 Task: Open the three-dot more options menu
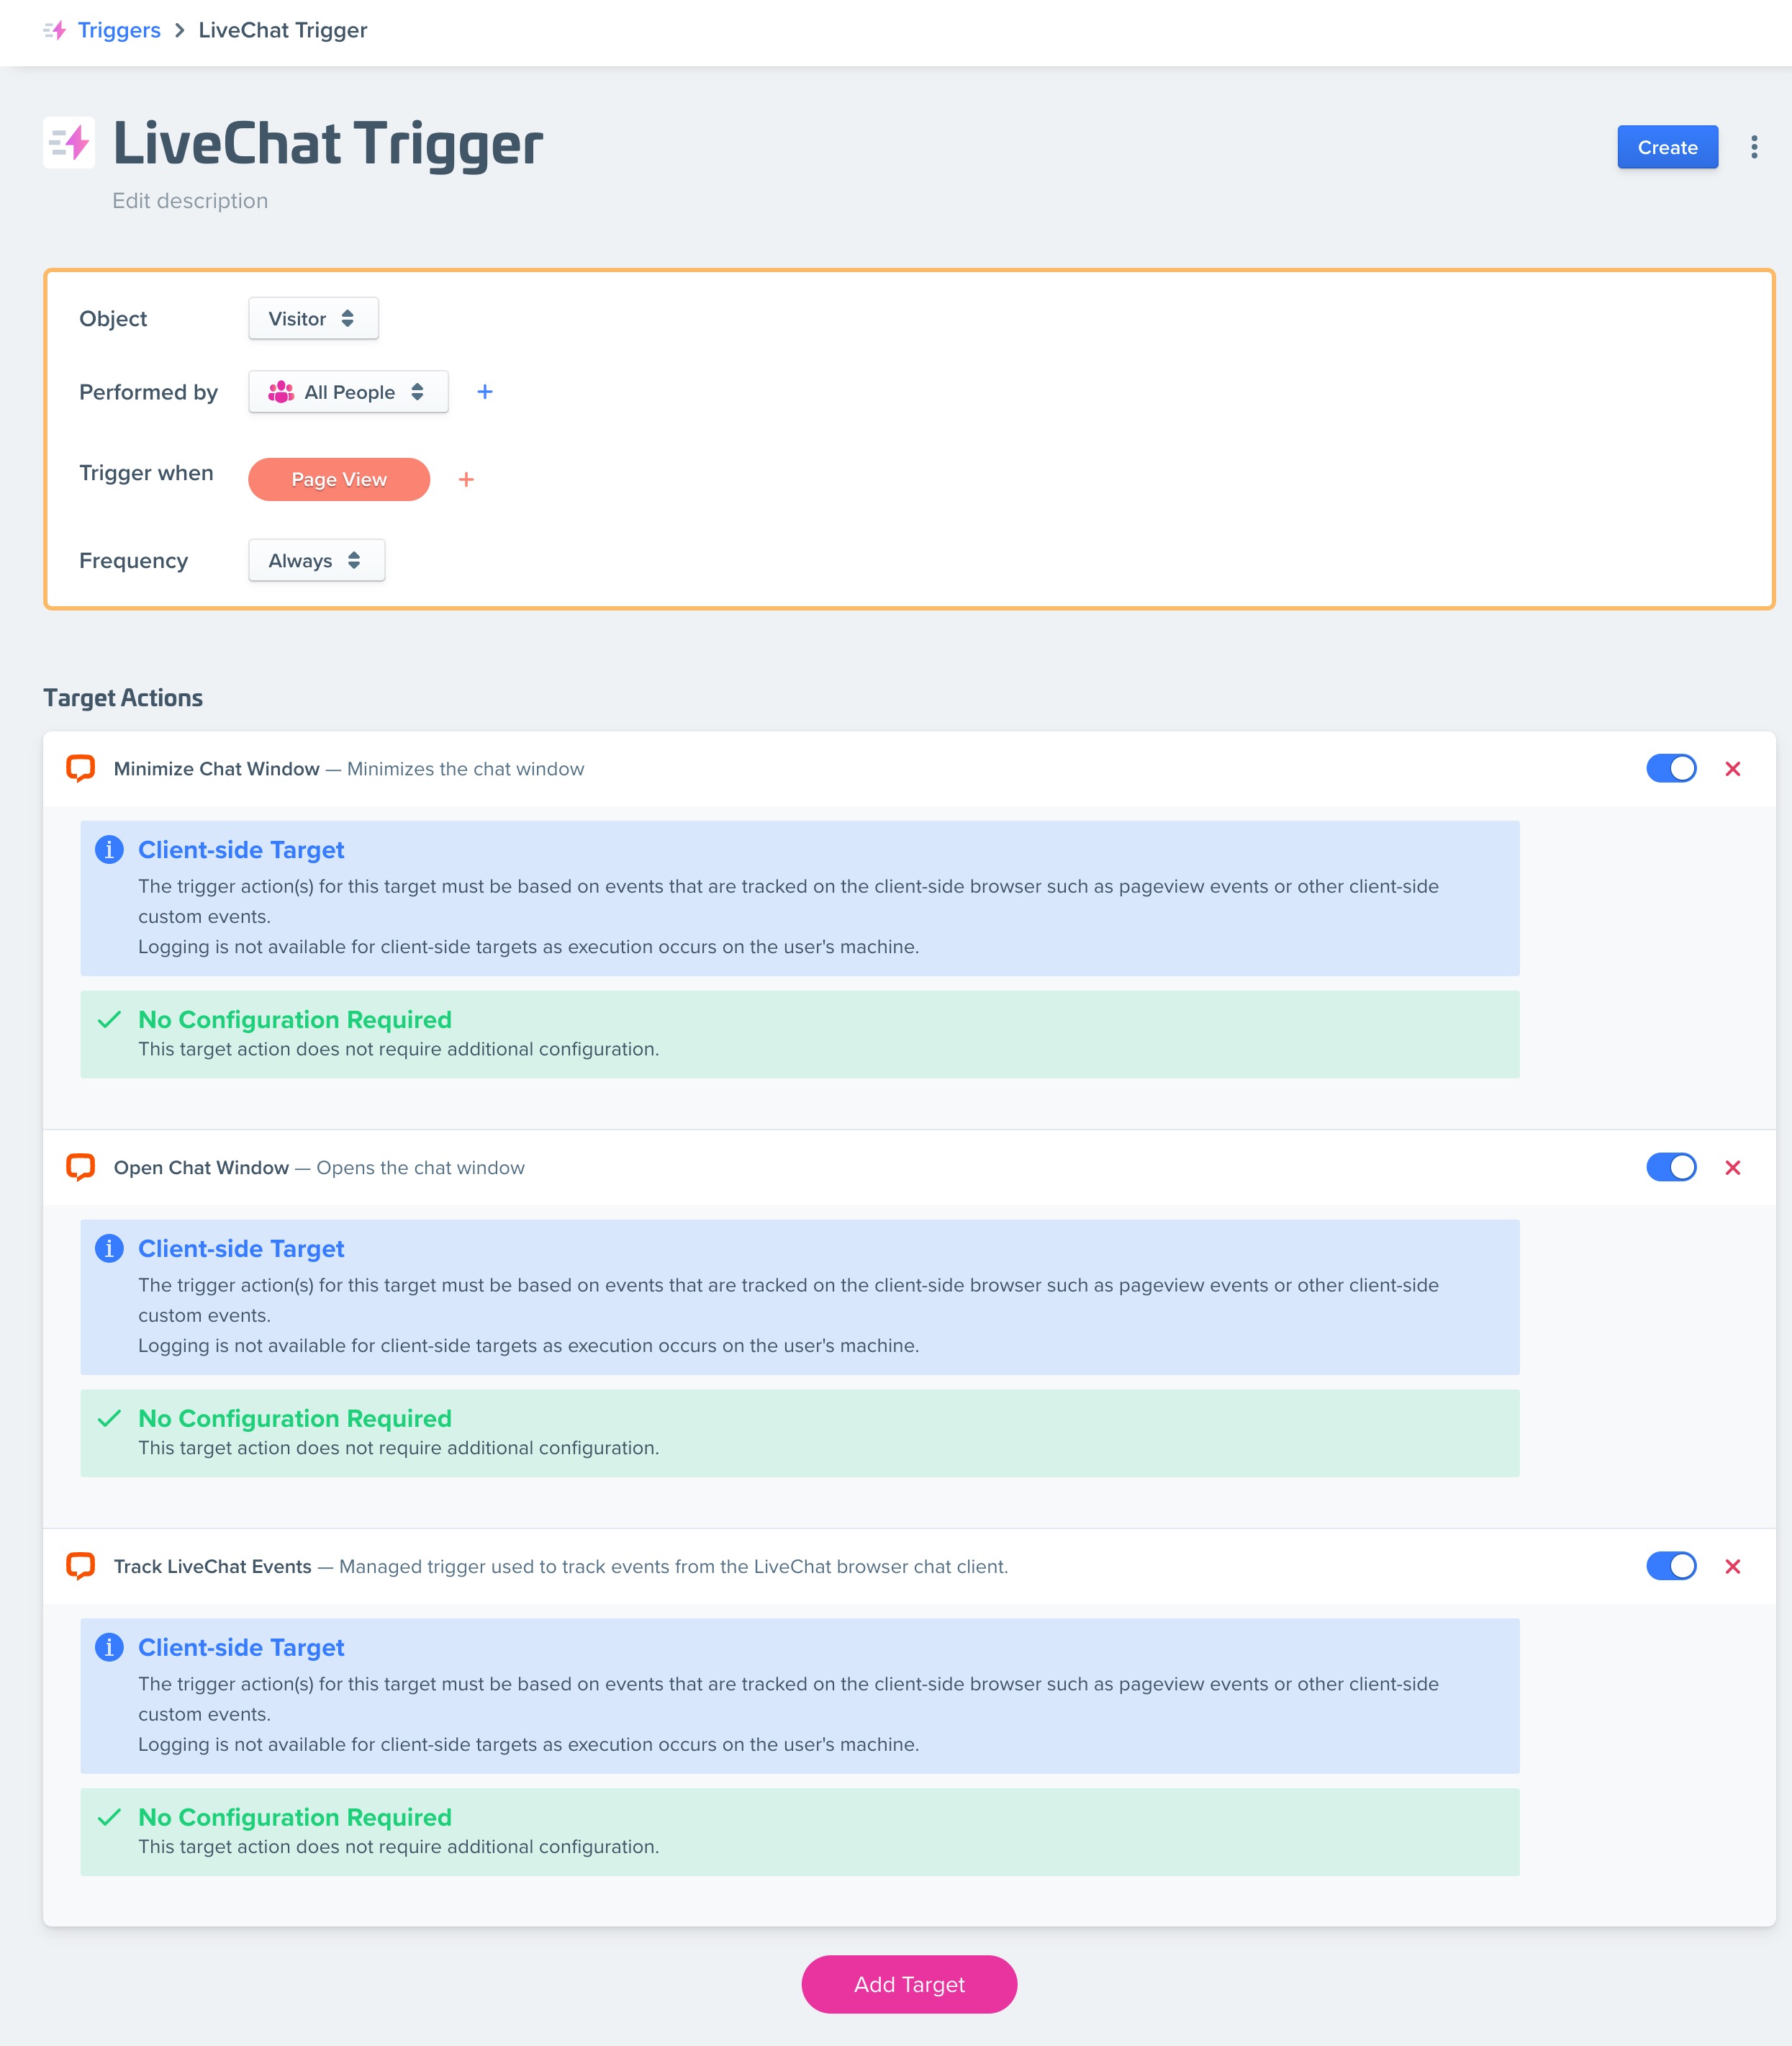point(1754,147)
